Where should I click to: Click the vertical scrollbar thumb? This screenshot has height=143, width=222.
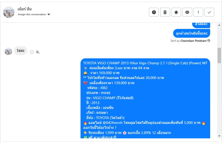[x=219, y=55]
